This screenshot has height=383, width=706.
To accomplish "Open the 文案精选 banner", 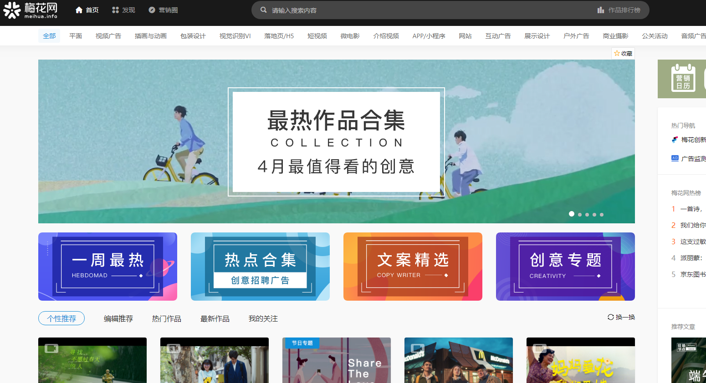I will 413,267.
